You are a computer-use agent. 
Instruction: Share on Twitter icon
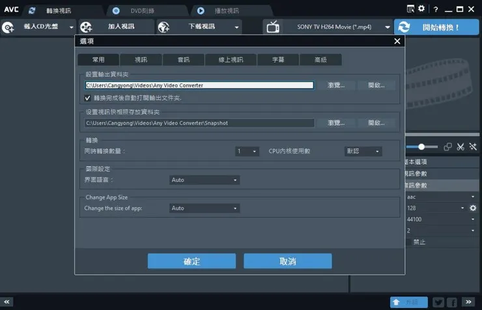click(x=438, y=302)
